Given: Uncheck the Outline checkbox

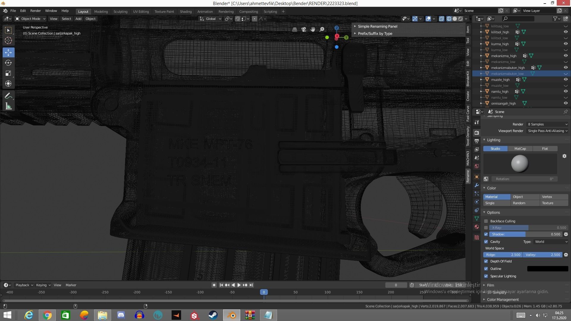Looking at the screenshot, I should pyautogui.click(x=486, y=269).
